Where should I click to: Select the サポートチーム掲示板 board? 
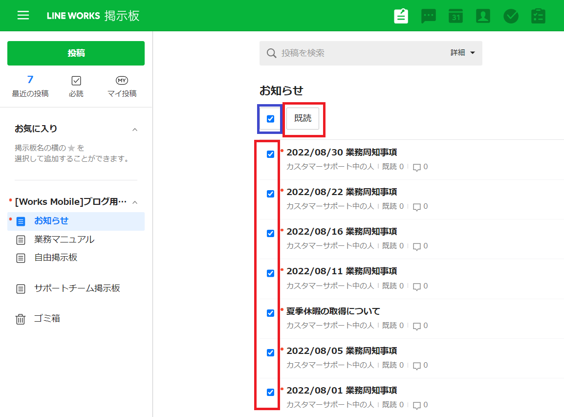pyautogui.click(x=77, y=288)
